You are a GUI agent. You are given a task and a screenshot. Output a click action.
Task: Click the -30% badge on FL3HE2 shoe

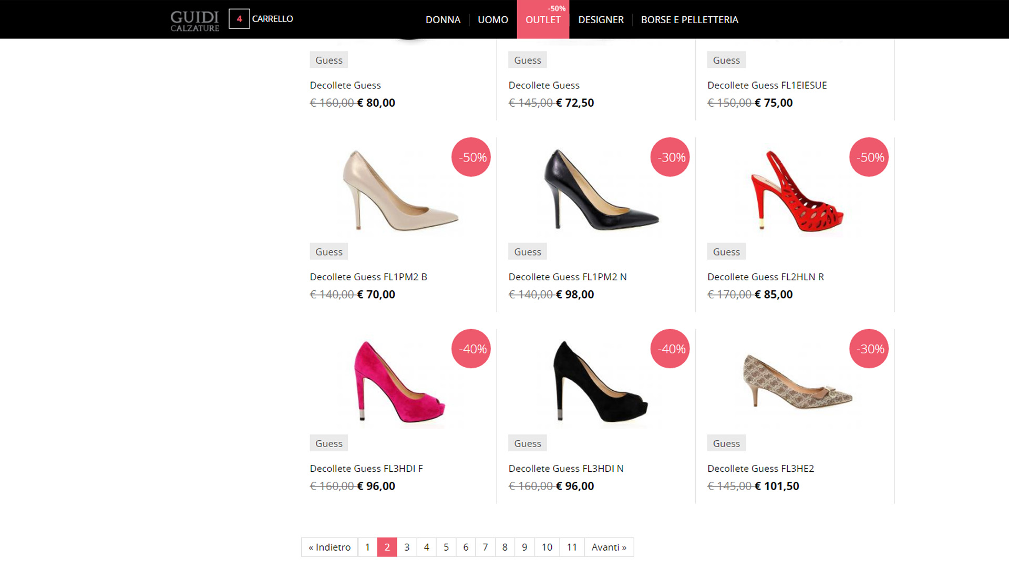pyautogui.click(x=869, y=349)
